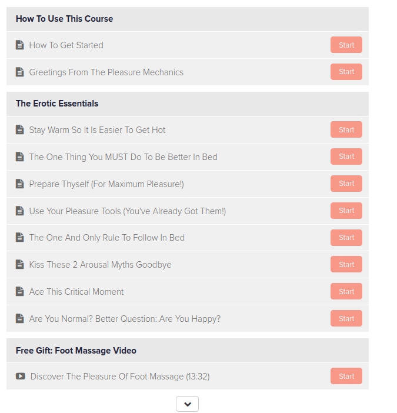397x413 pixels.
Task: Click document icon beside How To Get Started
Action: click(x=20, y=45)
